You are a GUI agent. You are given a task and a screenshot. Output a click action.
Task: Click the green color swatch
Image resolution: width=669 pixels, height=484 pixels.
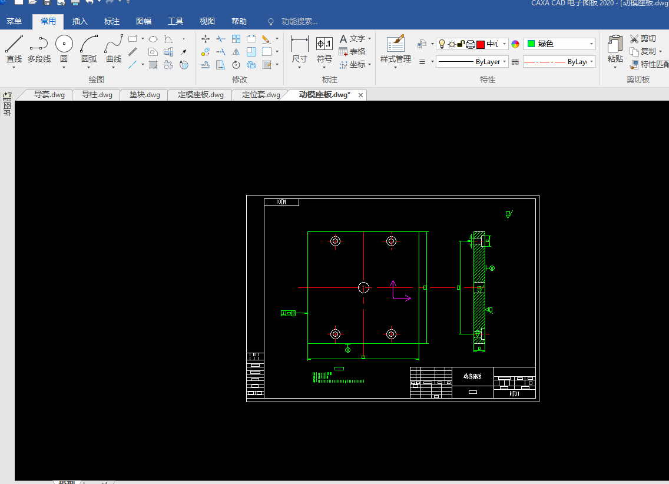(531, 44)
